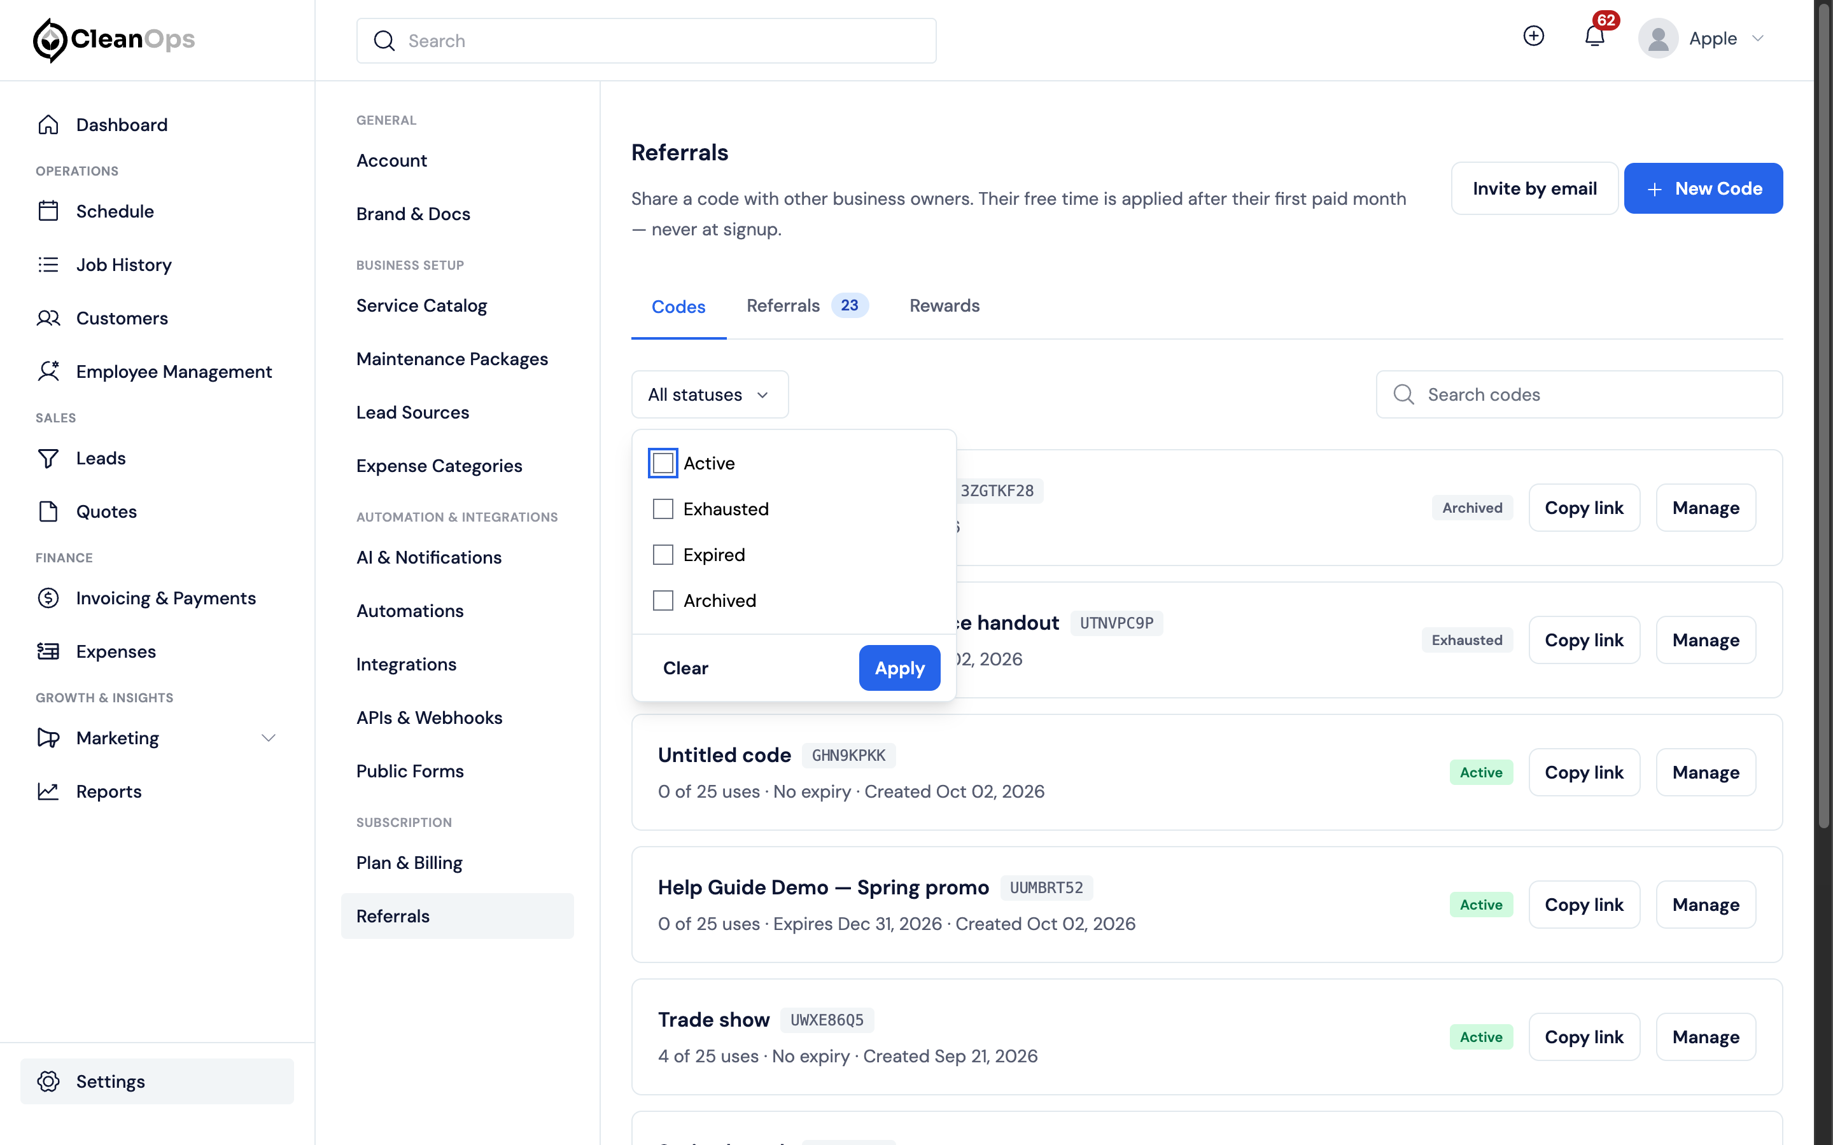Check the Active status checkbox
This screenshot has height=1145, width=1833.
coord(663,464)
